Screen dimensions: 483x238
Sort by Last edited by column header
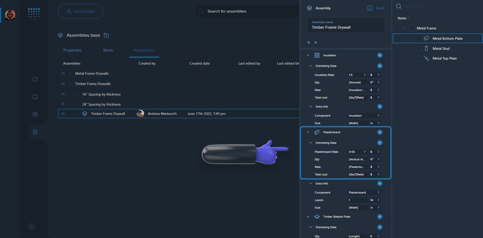click(249, 63)
